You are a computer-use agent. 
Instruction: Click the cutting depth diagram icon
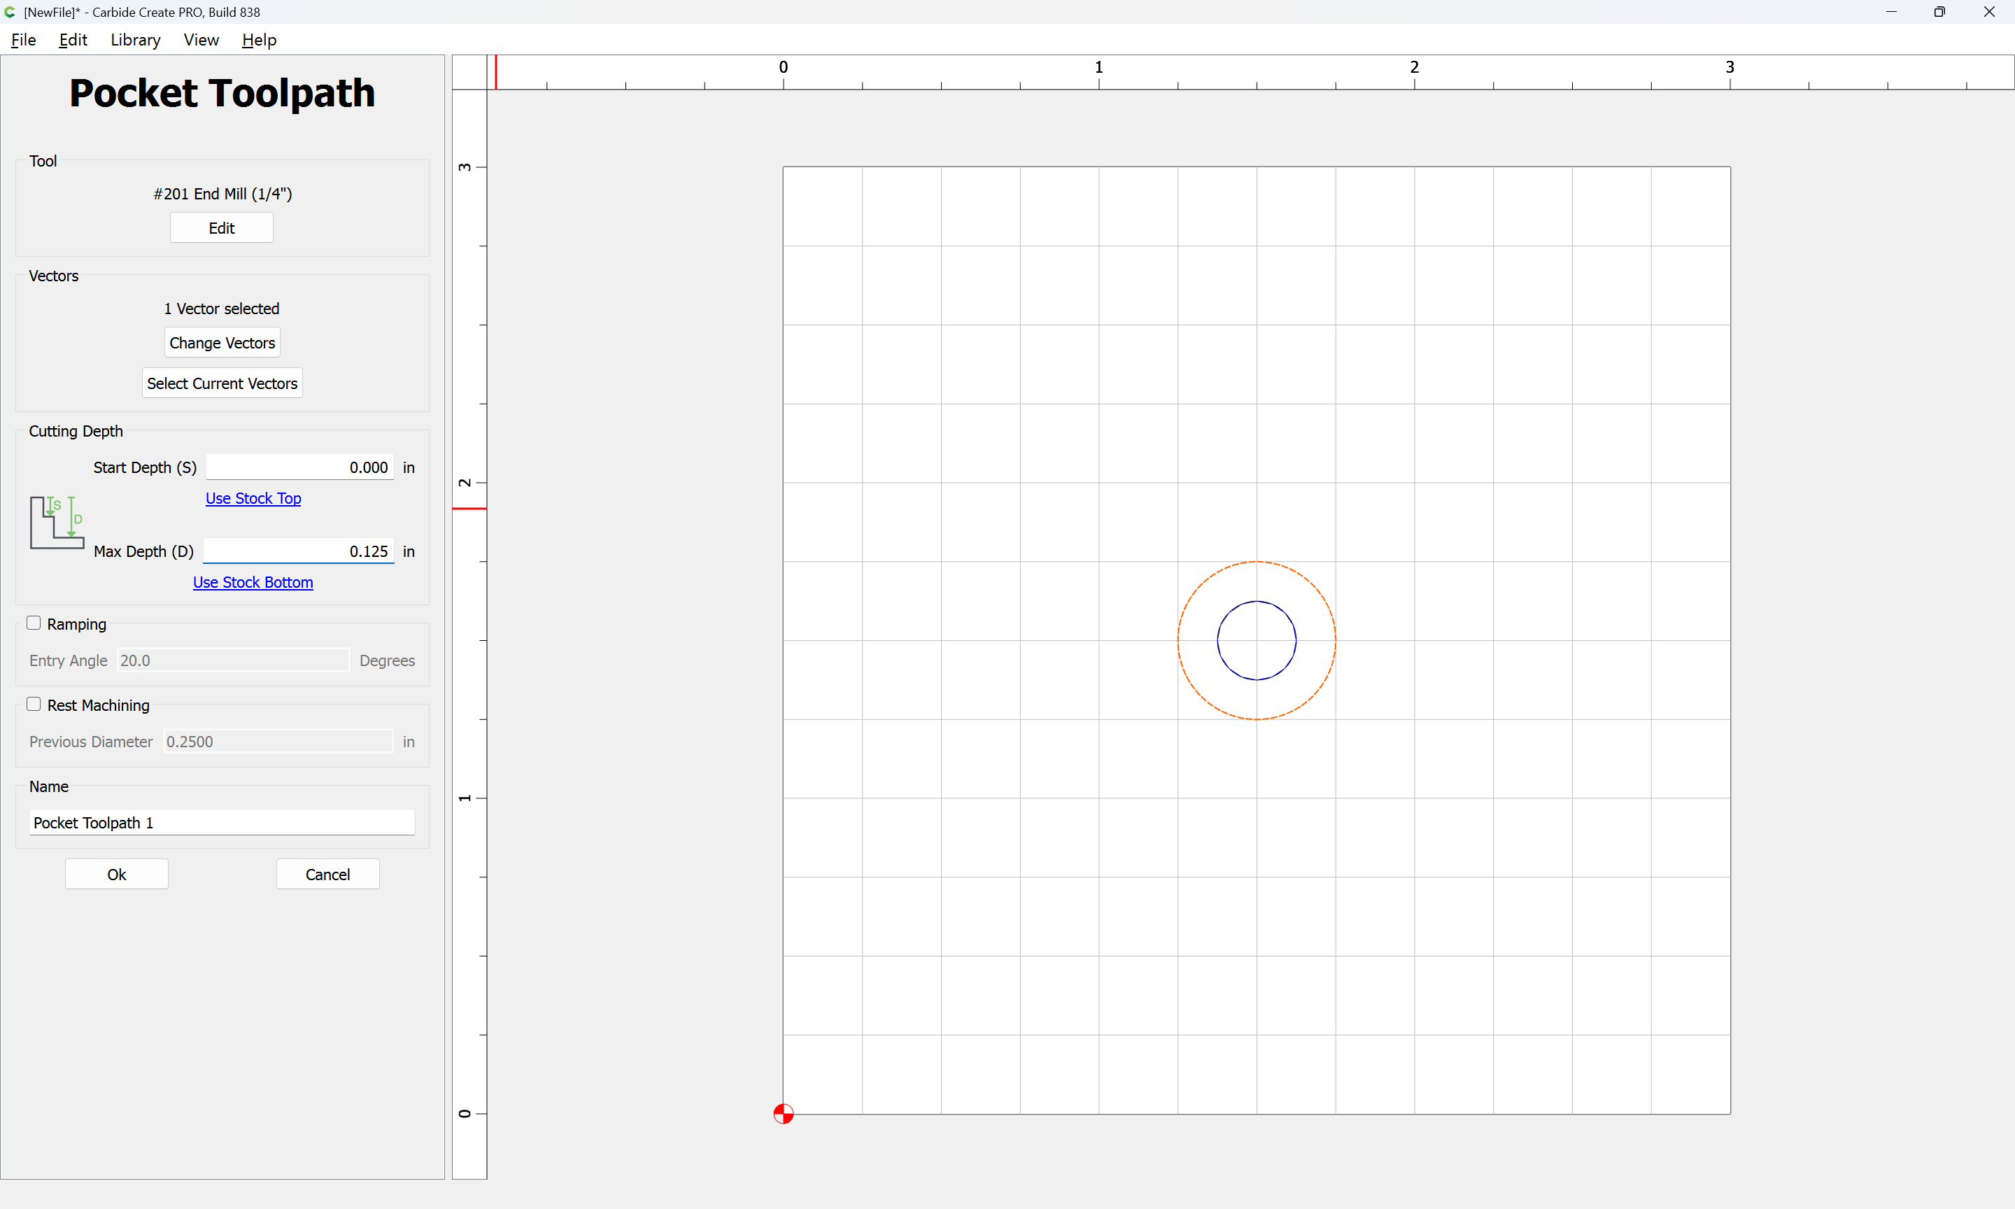point(56,521)
